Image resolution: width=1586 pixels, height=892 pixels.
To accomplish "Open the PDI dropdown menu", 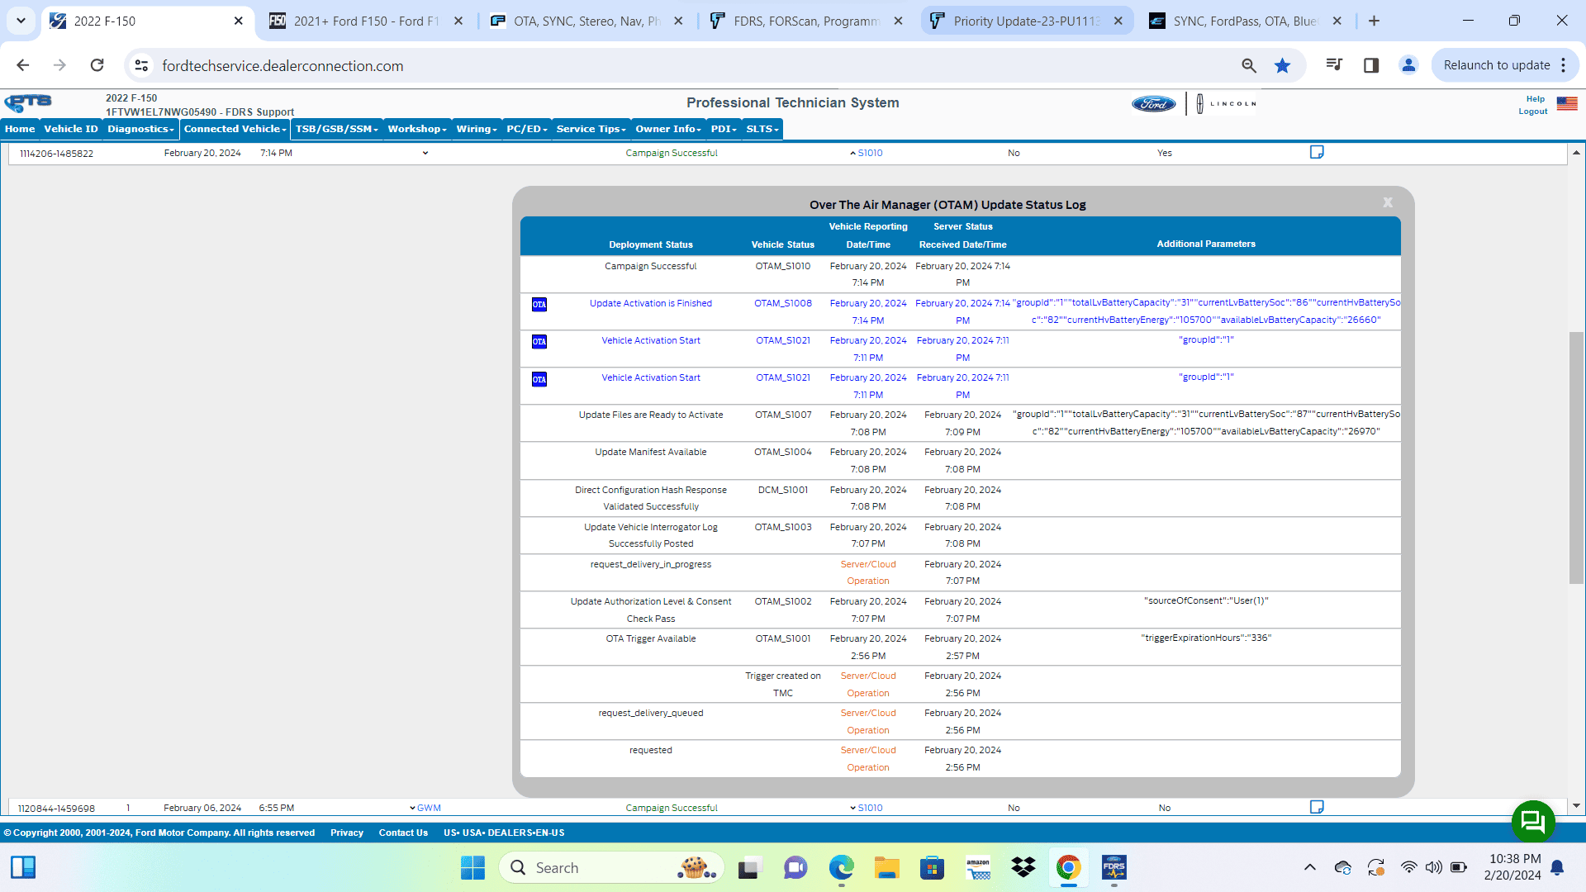I will tap(723, 129).
